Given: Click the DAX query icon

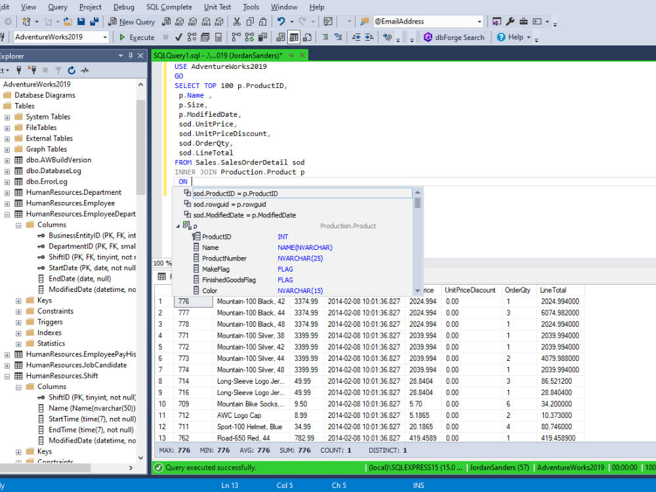Looking at the screenshot, I should tap(219, 22).
